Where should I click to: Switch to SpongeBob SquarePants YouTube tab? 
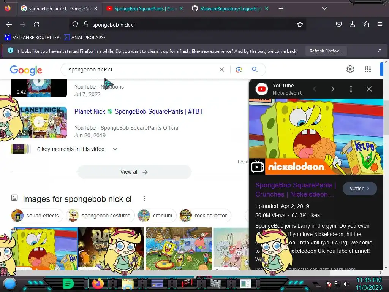(x=145, y=9)
